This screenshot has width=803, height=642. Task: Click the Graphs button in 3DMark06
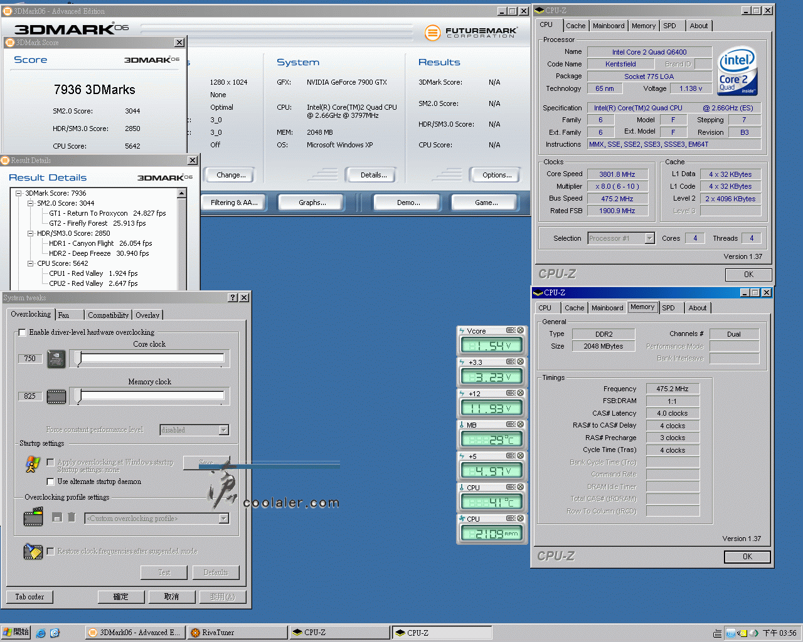pos(311,202)
